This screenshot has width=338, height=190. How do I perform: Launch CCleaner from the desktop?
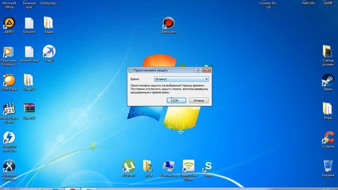pyautogui.click(x=328, y=137)
